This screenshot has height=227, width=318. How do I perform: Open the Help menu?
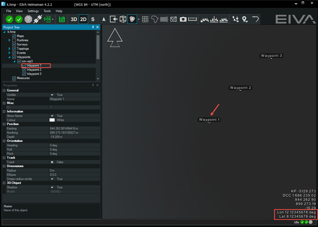click(x=59, y=11)
